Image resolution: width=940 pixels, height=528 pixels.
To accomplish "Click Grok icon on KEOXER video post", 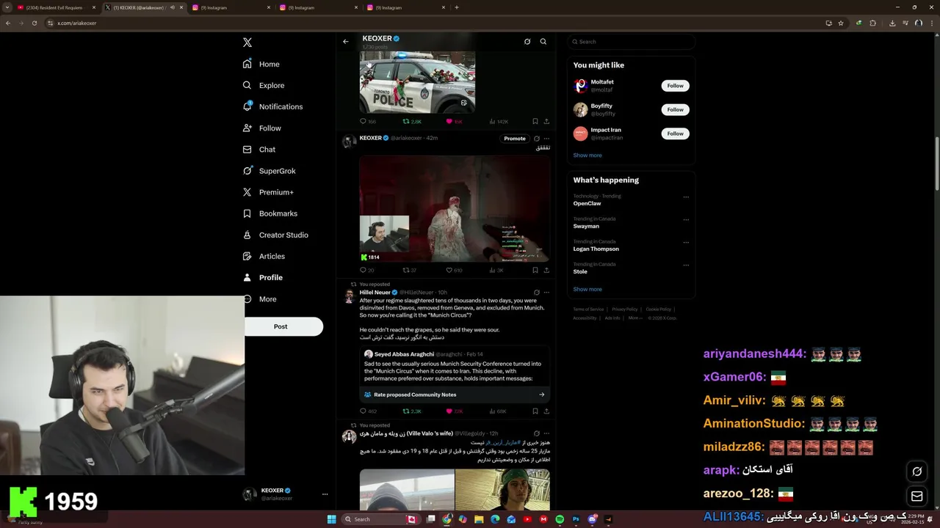I will pyautogui.click(x=537, y=138).
